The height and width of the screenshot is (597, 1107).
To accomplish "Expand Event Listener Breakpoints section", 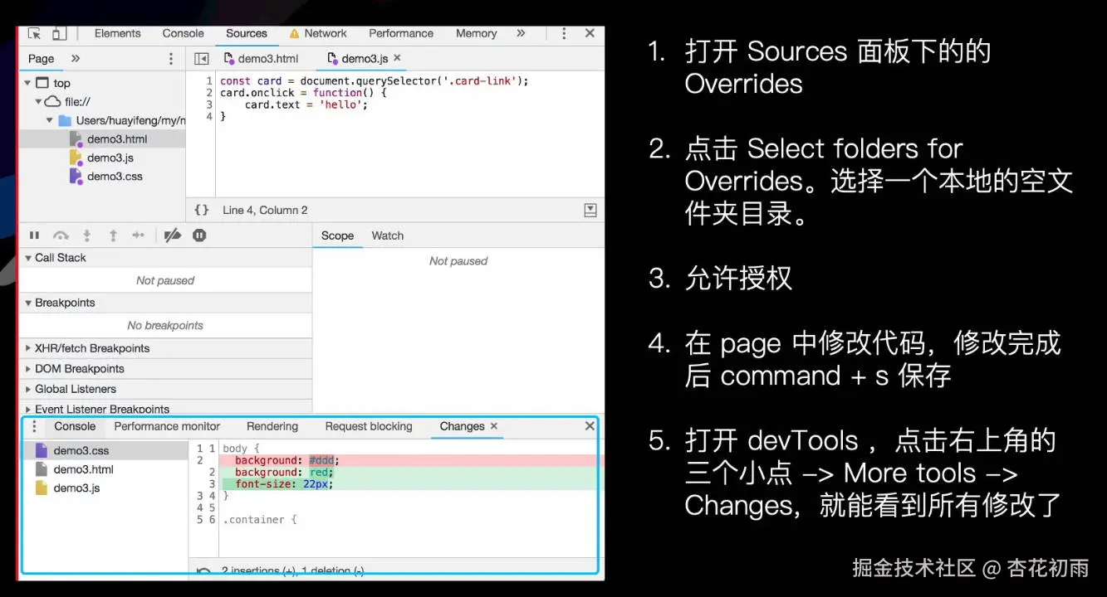I will 28,410.
